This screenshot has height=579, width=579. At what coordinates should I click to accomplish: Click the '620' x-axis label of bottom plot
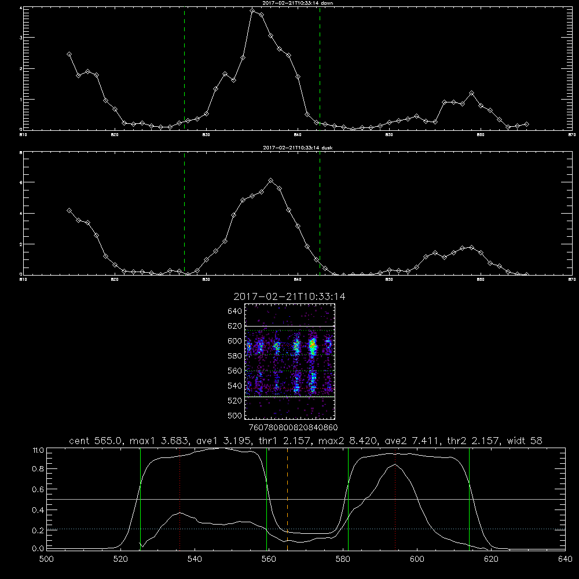point(492,559)
